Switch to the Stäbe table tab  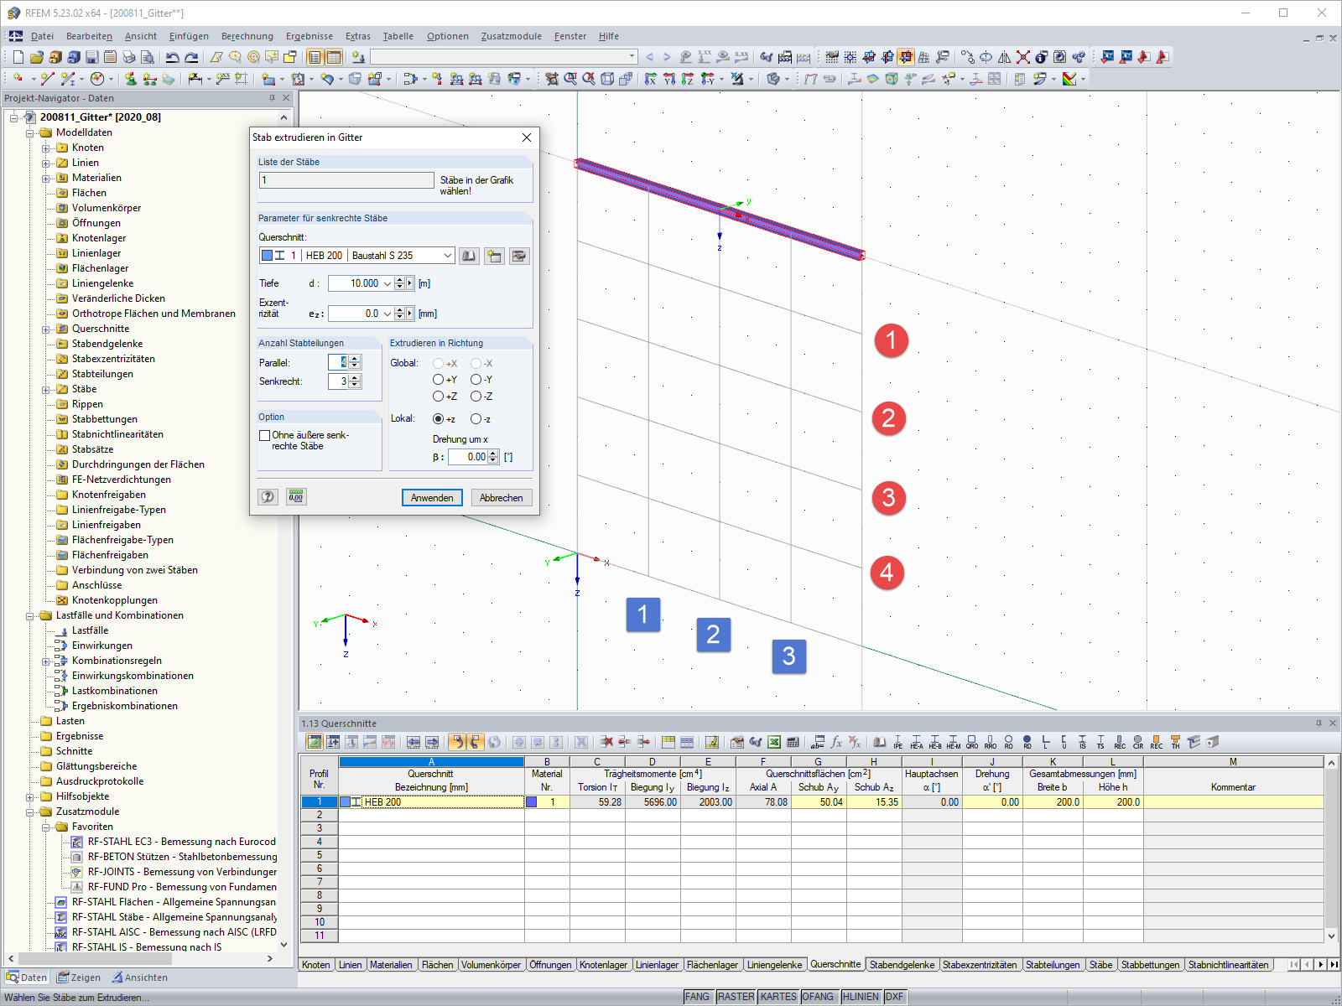[x=1101, y=965]
